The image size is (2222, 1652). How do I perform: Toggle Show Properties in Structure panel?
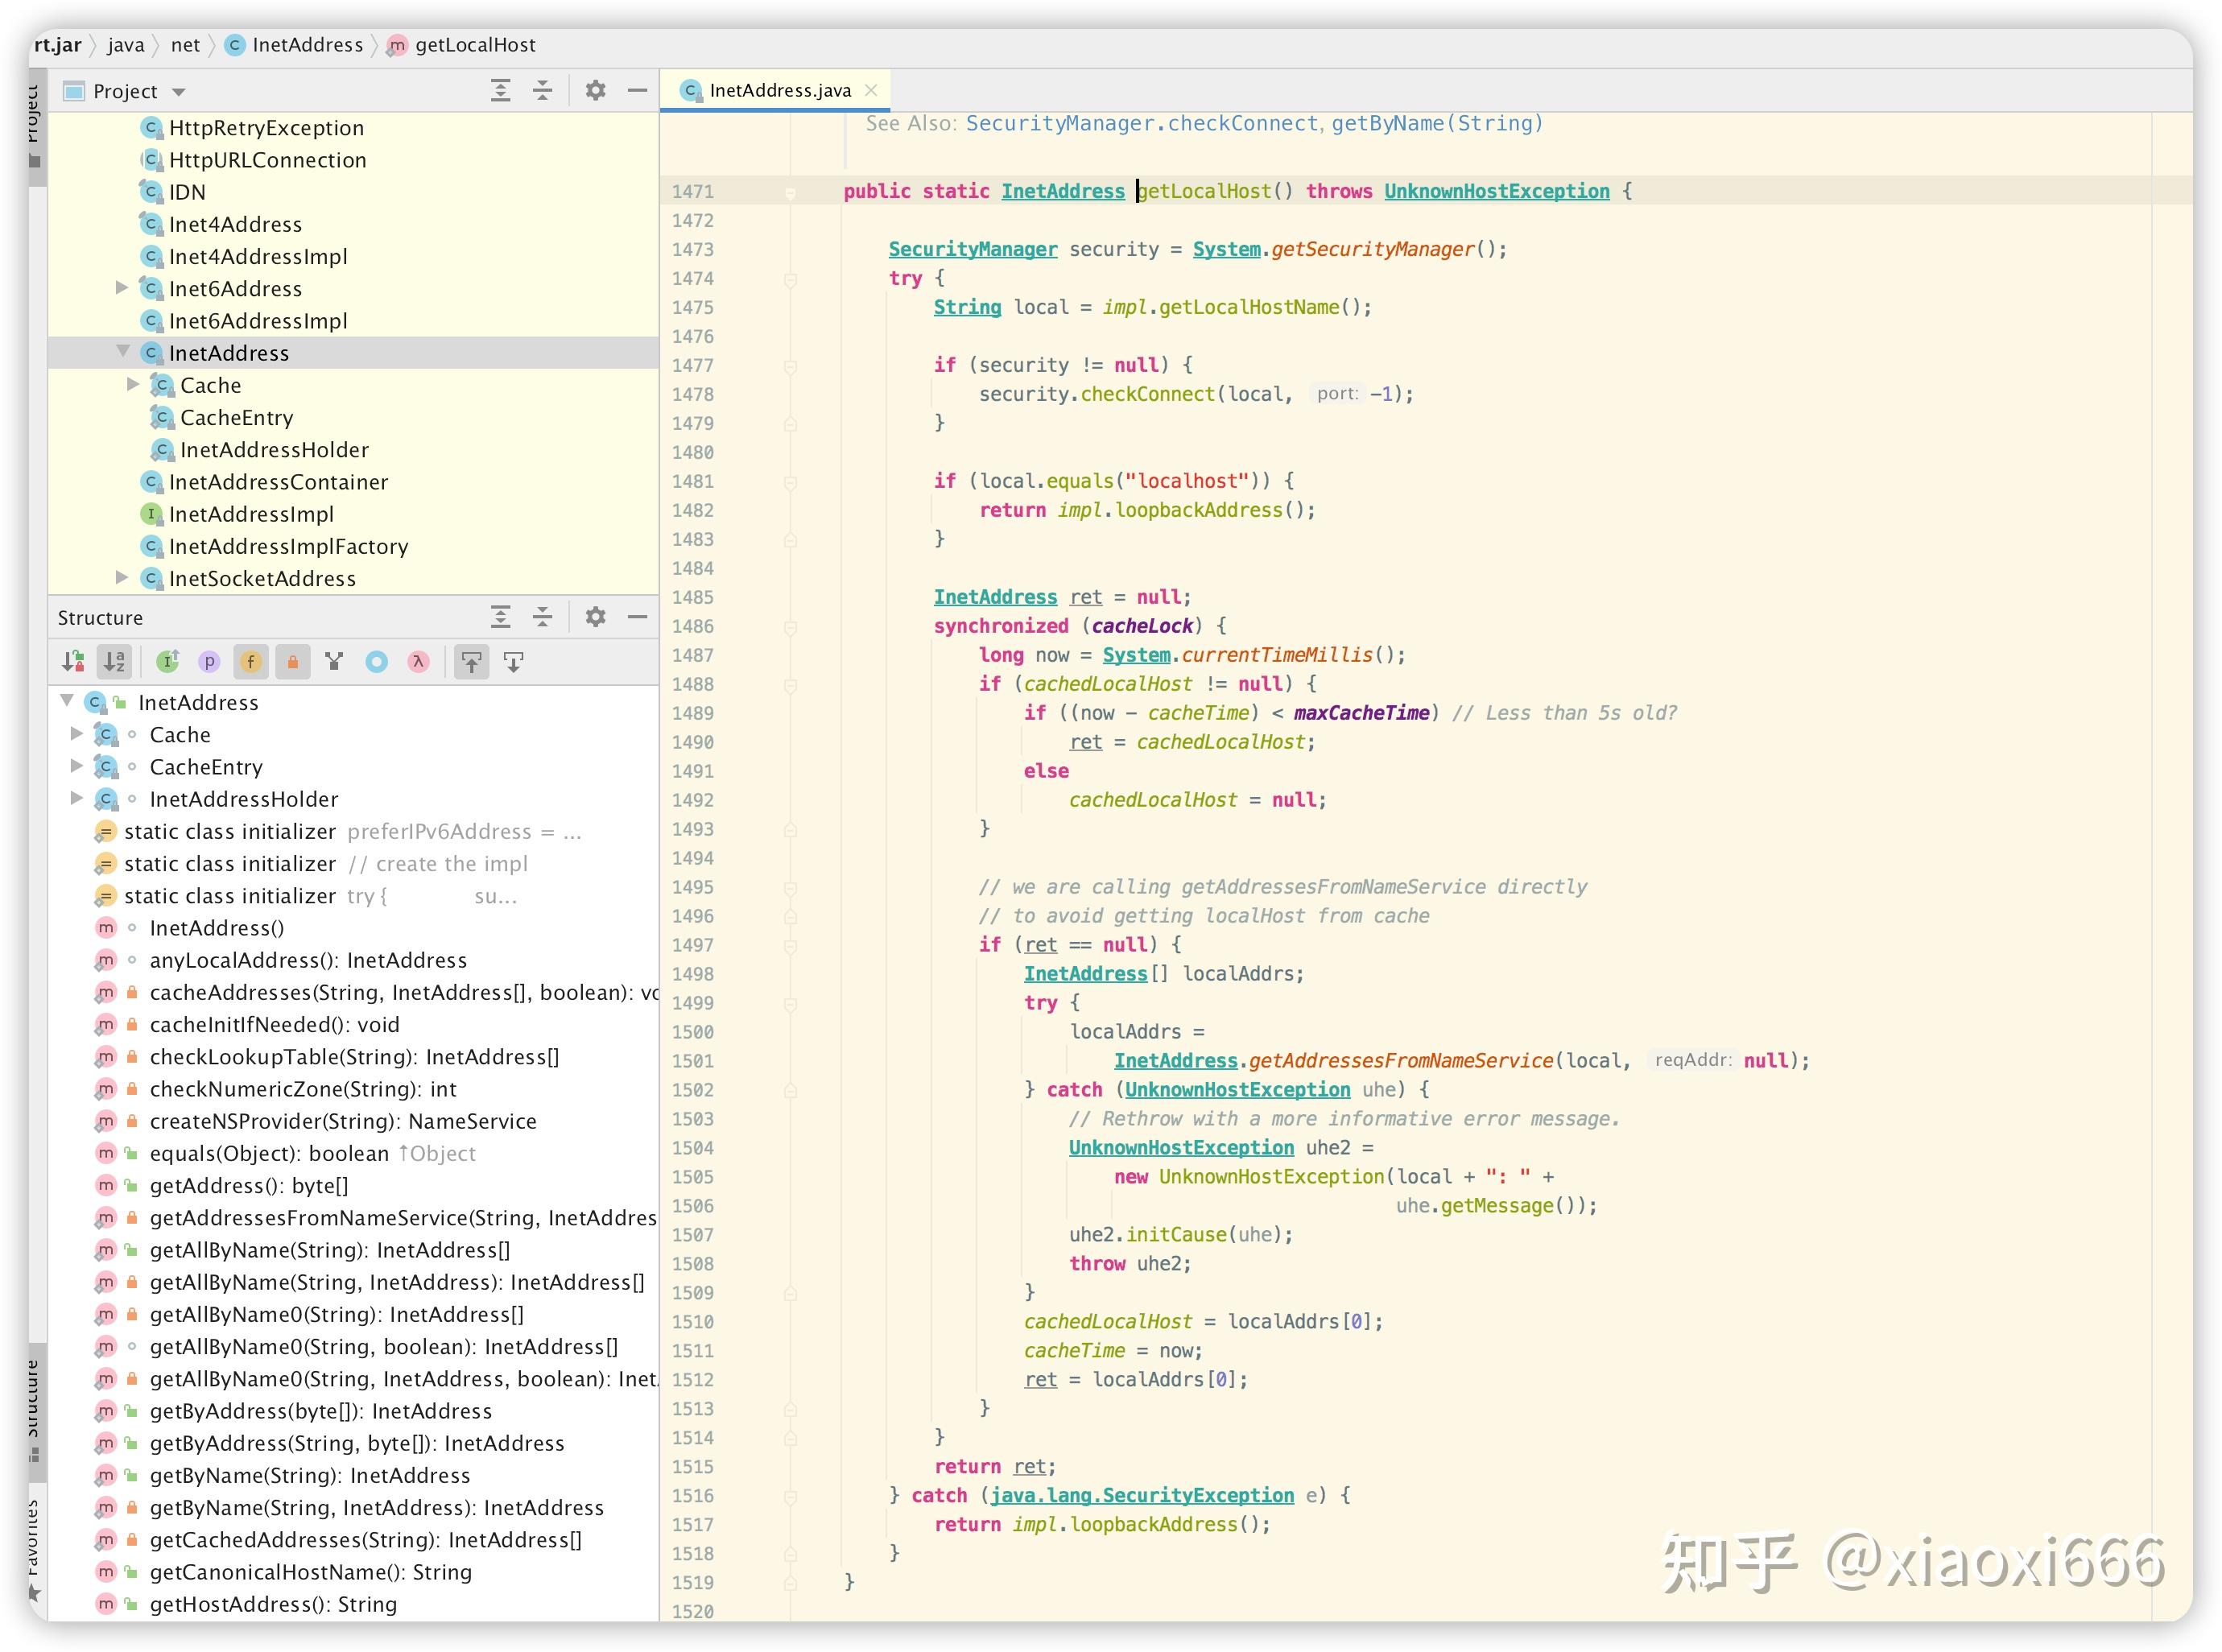click(x=209, y=661)
